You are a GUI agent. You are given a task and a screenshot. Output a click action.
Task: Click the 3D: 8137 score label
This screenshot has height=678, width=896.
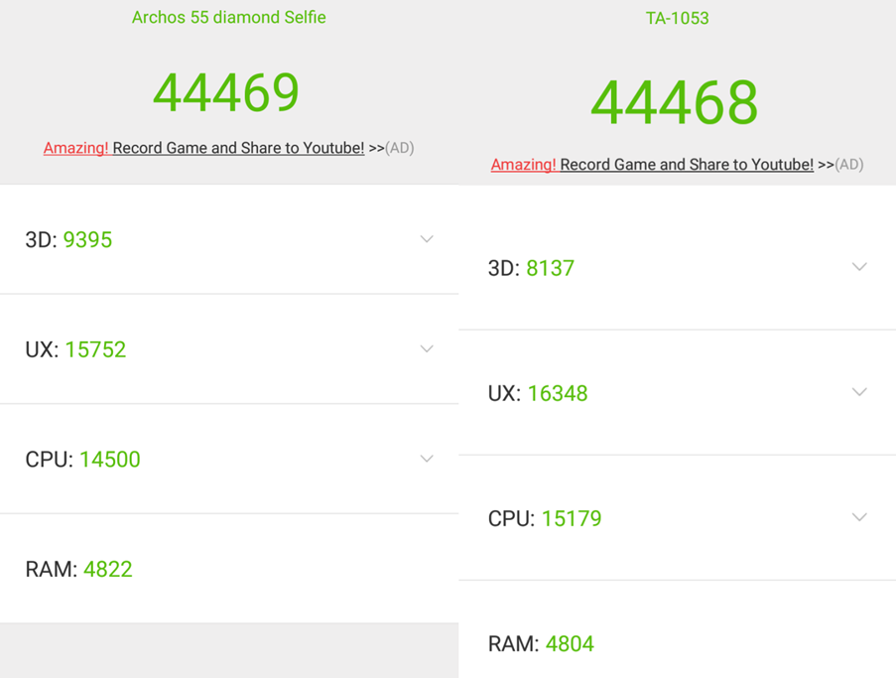click(531, 268)
